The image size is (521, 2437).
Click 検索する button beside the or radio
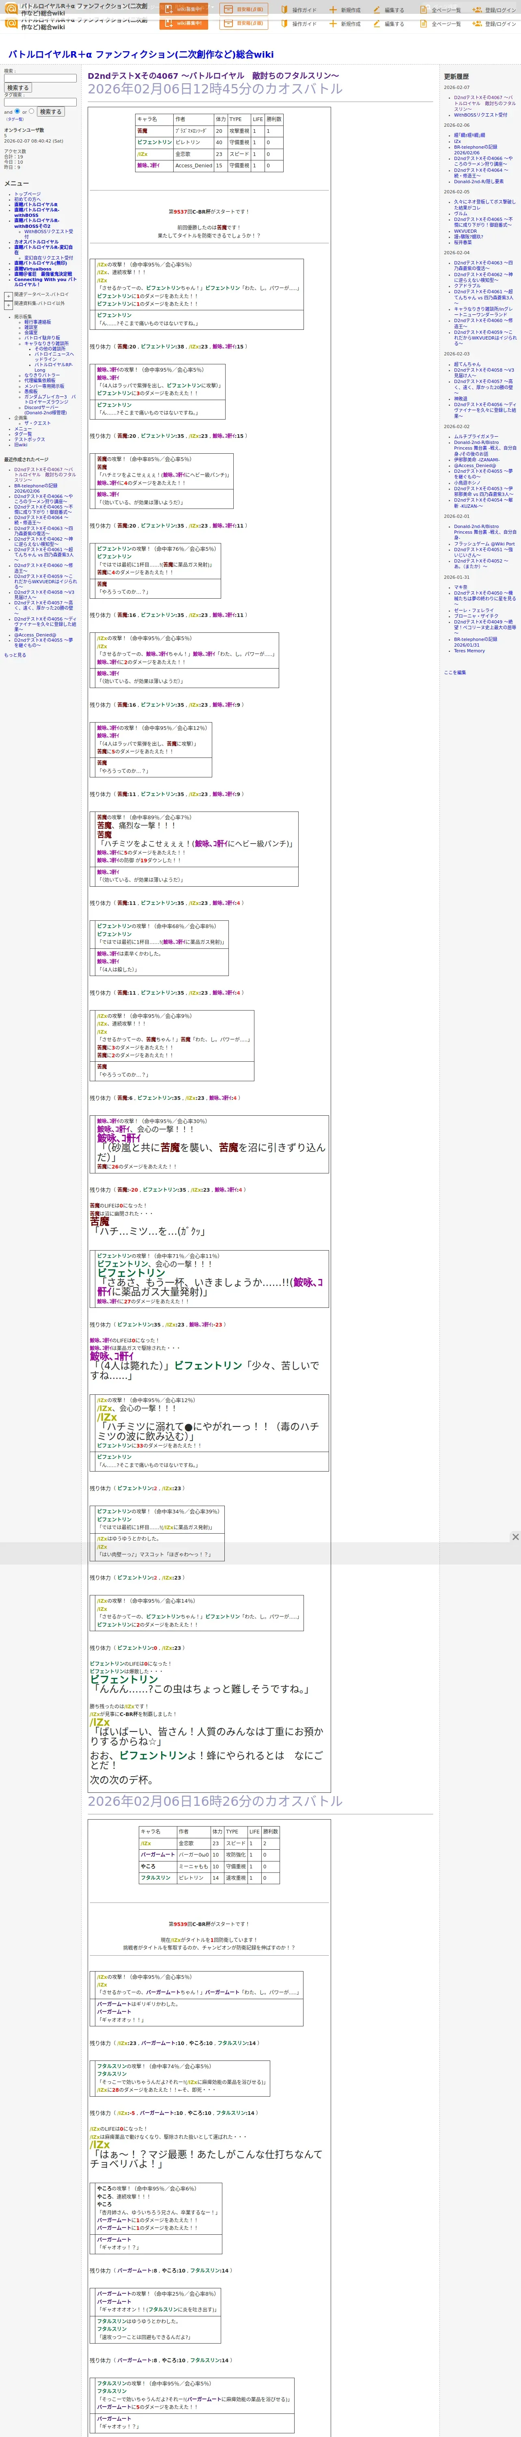tap(50, 112)
